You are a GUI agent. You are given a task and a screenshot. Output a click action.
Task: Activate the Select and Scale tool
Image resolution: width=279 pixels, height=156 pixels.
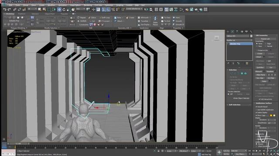[x=68, y=10]
